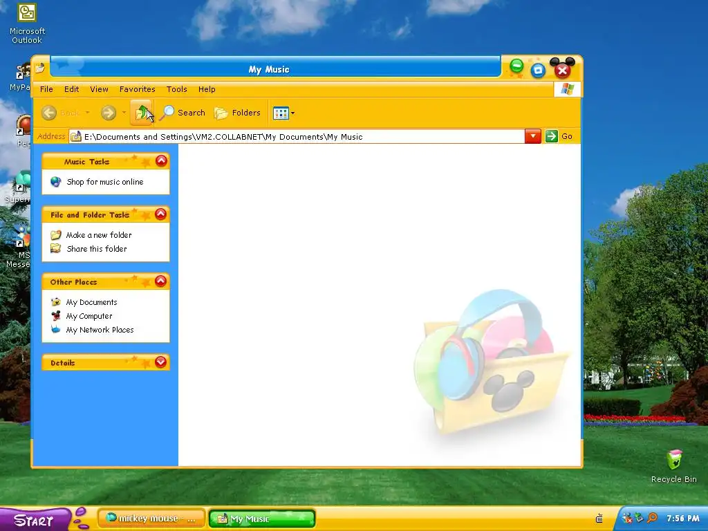Click the My Computer Mickey icon
Image resolution: width=708 pixels, height=531 pixels.
click(x=55, y=315)
